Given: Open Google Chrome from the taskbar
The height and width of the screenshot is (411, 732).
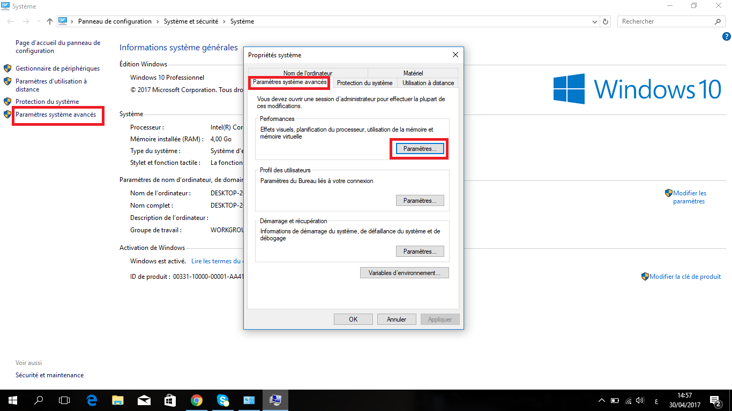Looking at the screenshot, I should pos(197,400).
